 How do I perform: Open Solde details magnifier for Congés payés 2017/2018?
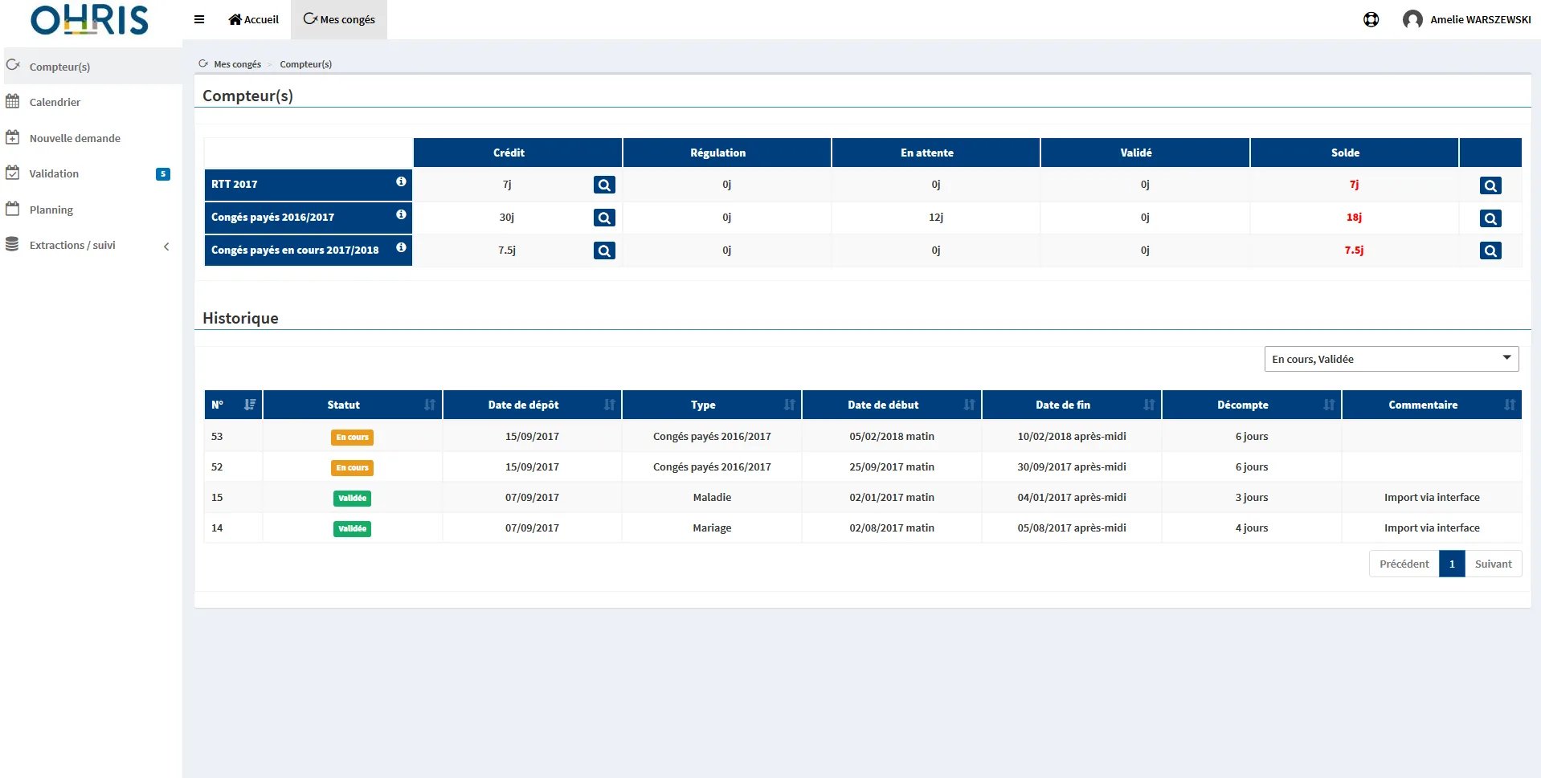1490,251
